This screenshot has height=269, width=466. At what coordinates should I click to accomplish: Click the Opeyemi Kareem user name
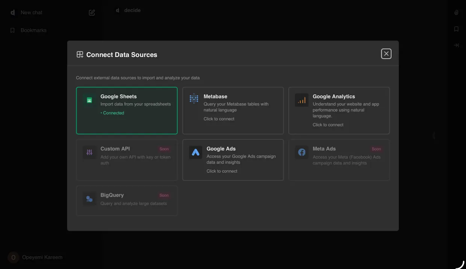[x=42, y=257]
